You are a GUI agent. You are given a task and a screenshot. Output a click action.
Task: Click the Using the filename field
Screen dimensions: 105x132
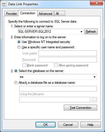55,100
